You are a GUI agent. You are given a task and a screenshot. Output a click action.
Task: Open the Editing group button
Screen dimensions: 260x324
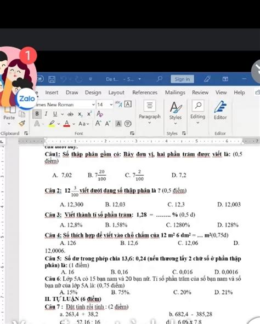(198, 112)
